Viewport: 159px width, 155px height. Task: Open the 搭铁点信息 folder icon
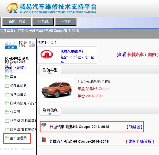(x=7, y=95)
